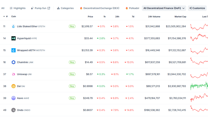208x117 pixels.
Task: Click the flame icon beside Polkadot
Action: [127, 8]
